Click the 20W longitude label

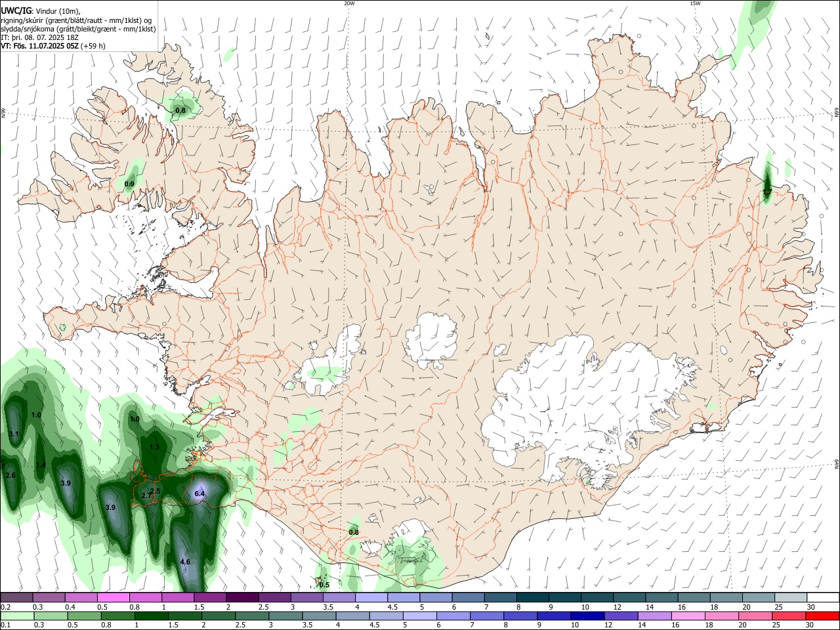(x=349, y=3)
